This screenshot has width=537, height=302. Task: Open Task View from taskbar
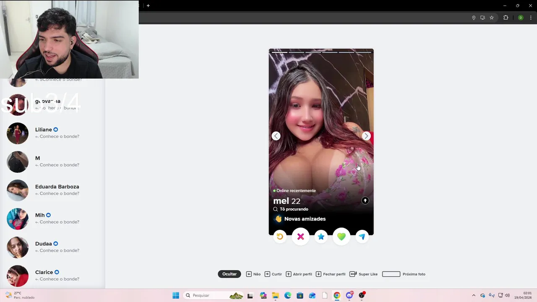pyautogui.click(x=250, y=295)
